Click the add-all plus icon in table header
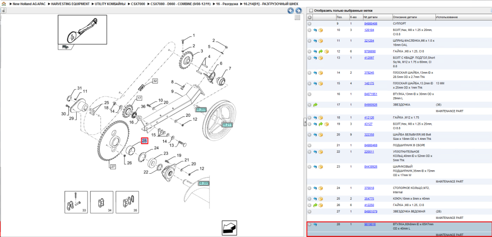This screenshot has width=492, height=237. 309,17
